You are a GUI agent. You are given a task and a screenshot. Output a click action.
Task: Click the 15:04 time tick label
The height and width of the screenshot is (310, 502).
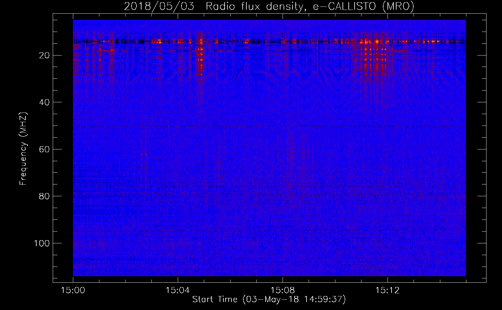pyautogui.click(x=177, y=290)
